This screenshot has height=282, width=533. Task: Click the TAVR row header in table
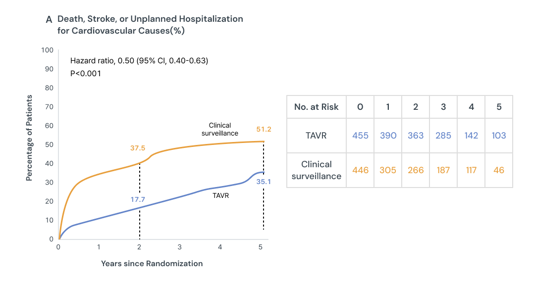[316, 135]
